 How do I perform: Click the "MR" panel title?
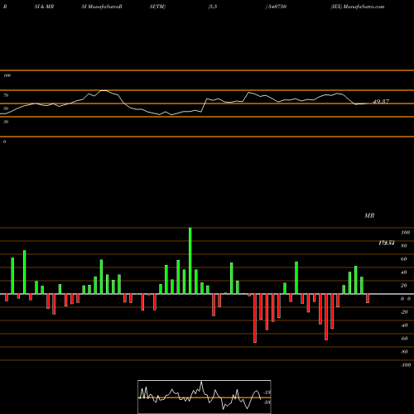(369, 215)
